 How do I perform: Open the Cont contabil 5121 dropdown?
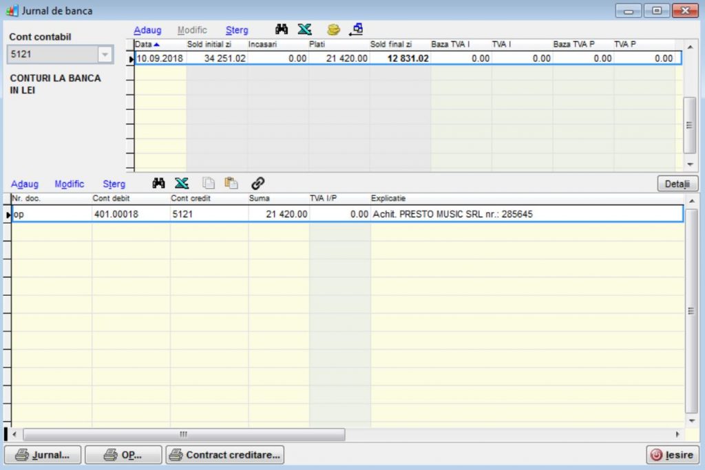[105, 55]
